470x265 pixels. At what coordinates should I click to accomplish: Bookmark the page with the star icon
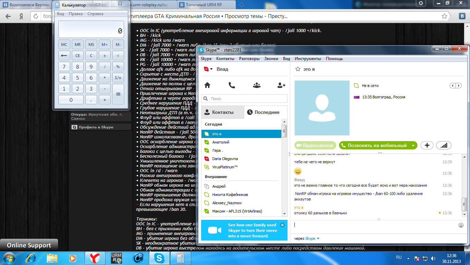pos(444,16)
